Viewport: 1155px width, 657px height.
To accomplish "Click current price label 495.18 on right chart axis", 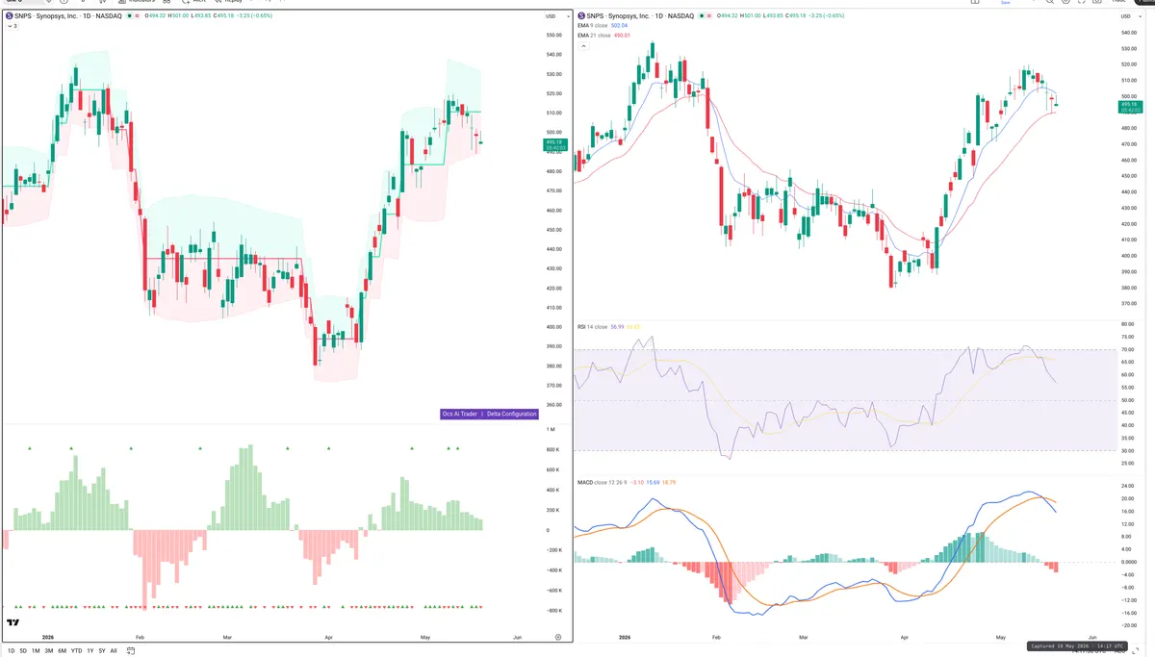I will tap(1129, 106).
